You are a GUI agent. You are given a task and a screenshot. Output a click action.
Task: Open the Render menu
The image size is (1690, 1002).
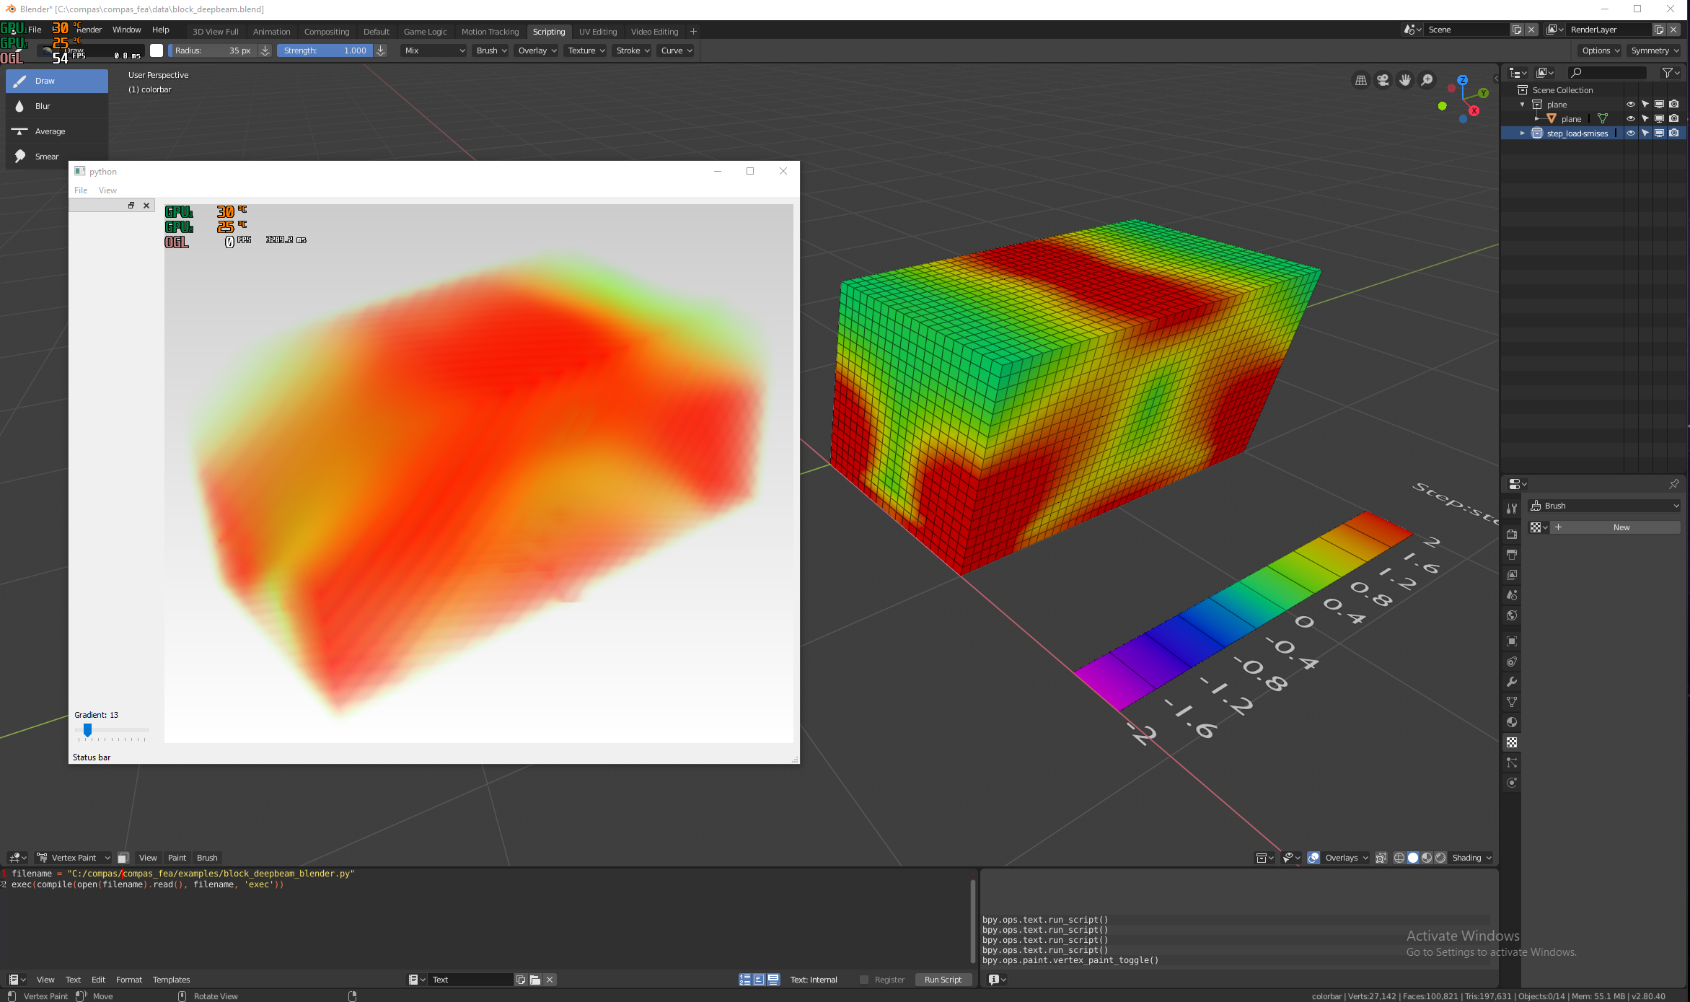click(x=89, y=29)
